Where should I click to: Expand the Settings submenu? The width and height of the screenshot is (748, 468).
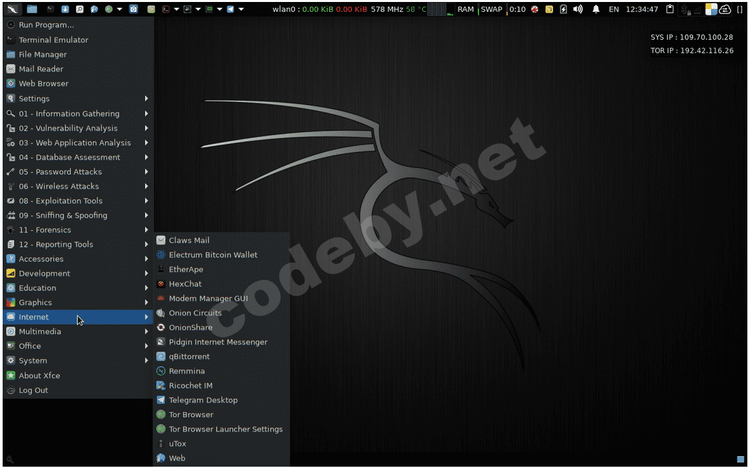point(78,98)
